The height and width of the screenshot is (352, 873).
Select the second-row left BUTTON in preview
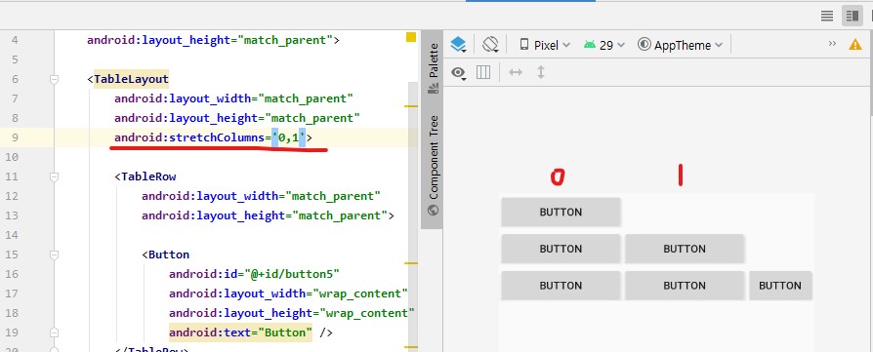(561, 249)
